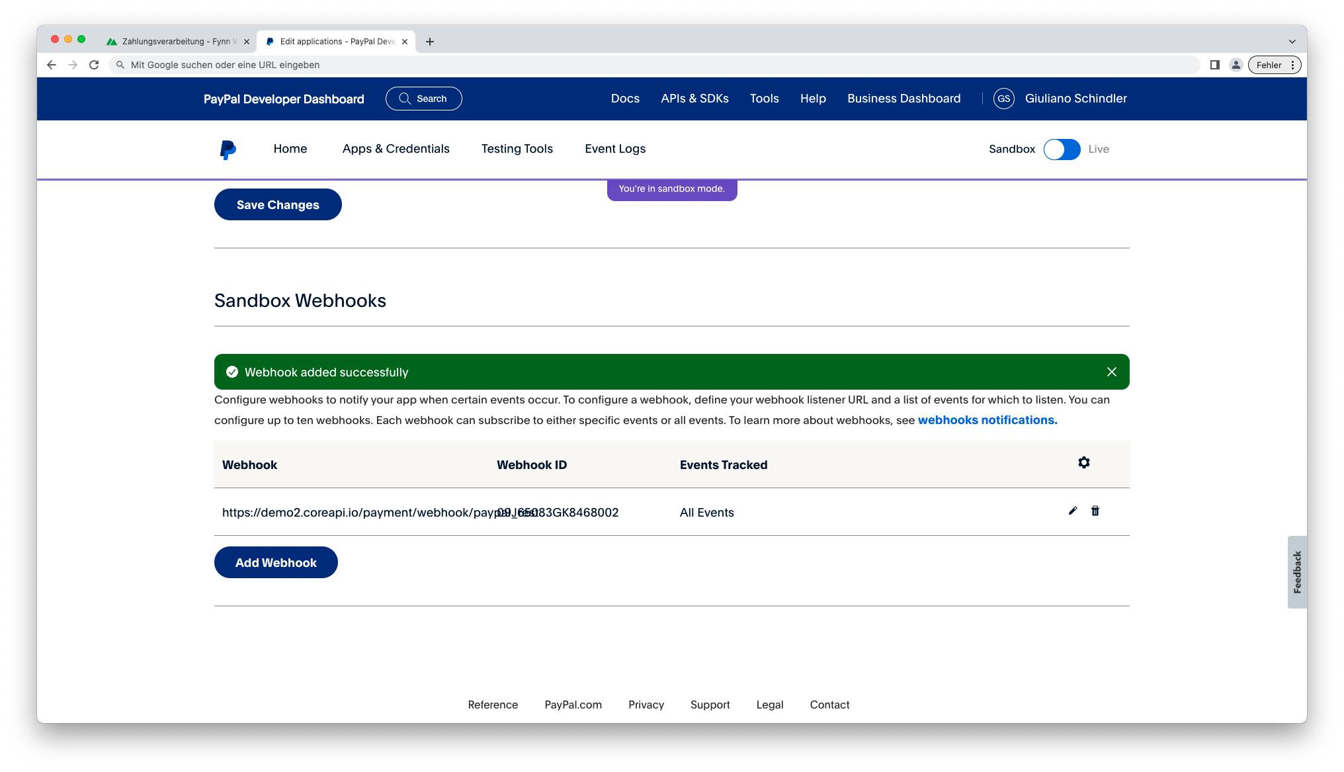Click the Add Webhook button
Image resolution: width=1344 pixels, height=772 pixels.
[276, 562]
